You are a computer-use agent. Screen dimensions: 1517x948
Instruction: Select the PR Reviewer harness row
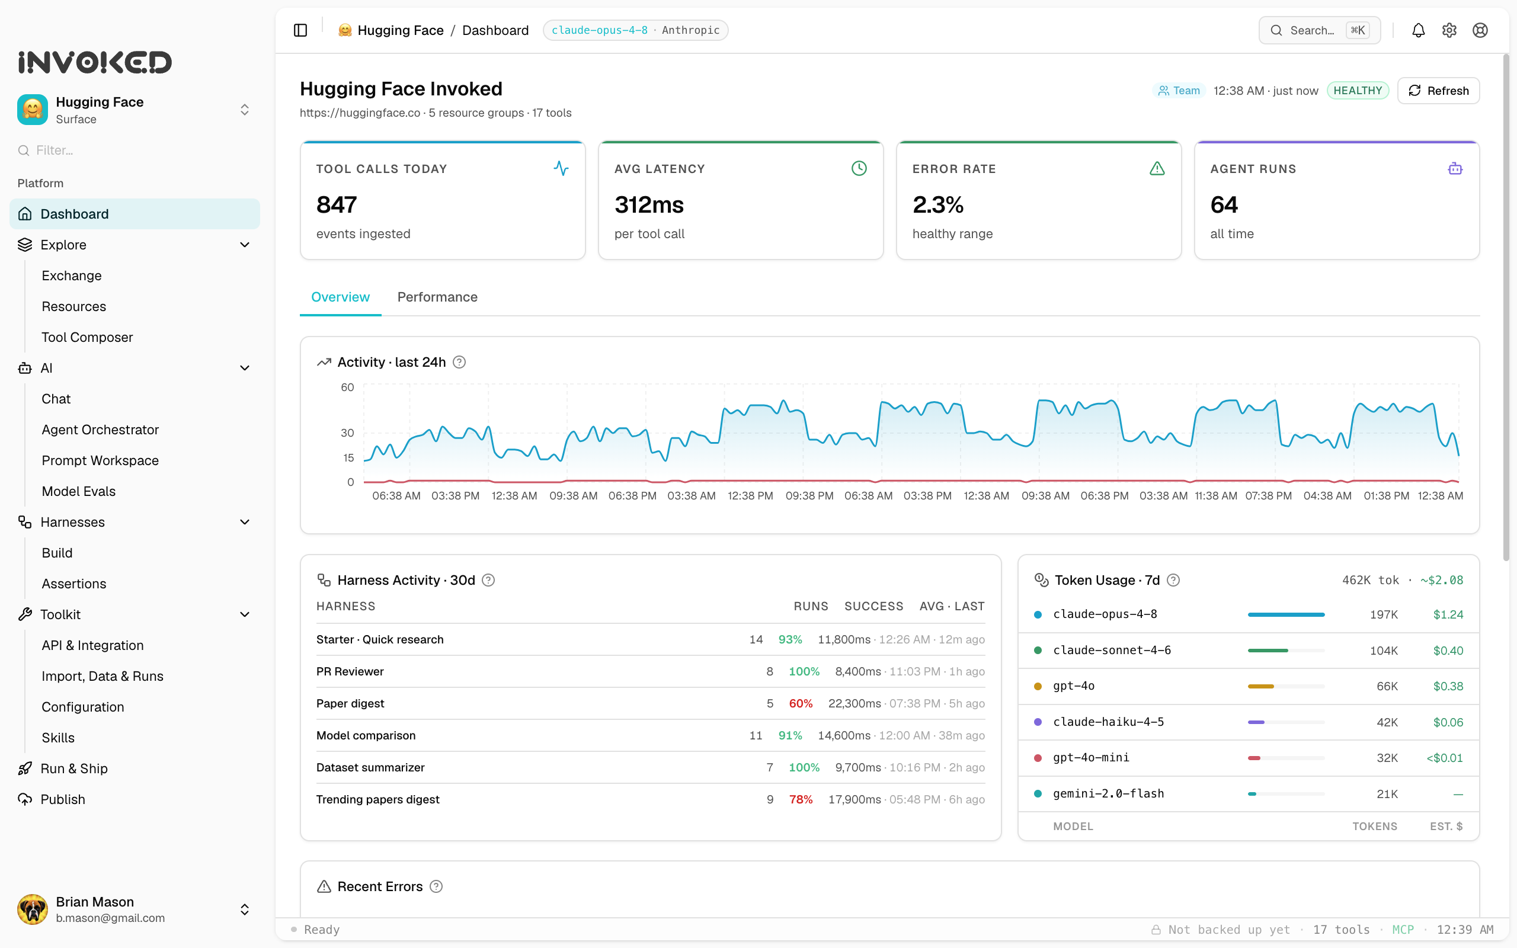point(650,671)
